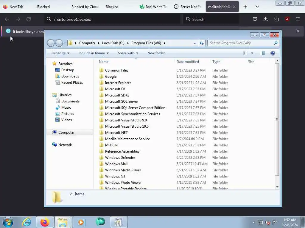
Task: Click Local Disk (C:) in the breadcrumb
Action: pyautogui.click(x=113, y=43)
